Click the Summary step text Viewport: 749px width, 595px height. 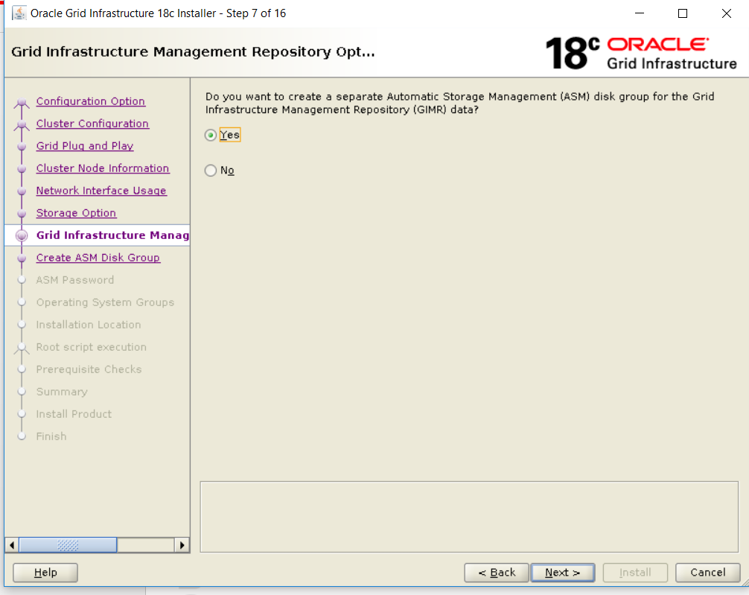click(x=62, y=392)
